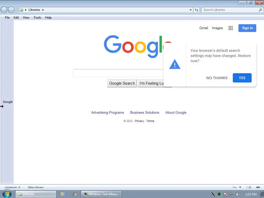Open the Advertising Programs link
The height and width of the screenshot is (198, 264).
[x=108, y=112]
